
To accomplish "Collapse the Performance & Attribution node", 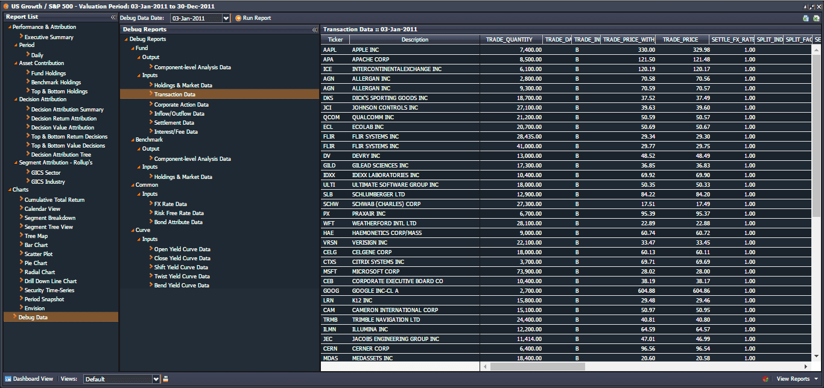I will 9,27.
